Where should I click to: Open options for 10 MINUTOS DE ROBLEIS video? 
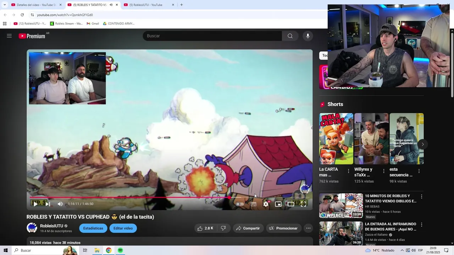422,197
